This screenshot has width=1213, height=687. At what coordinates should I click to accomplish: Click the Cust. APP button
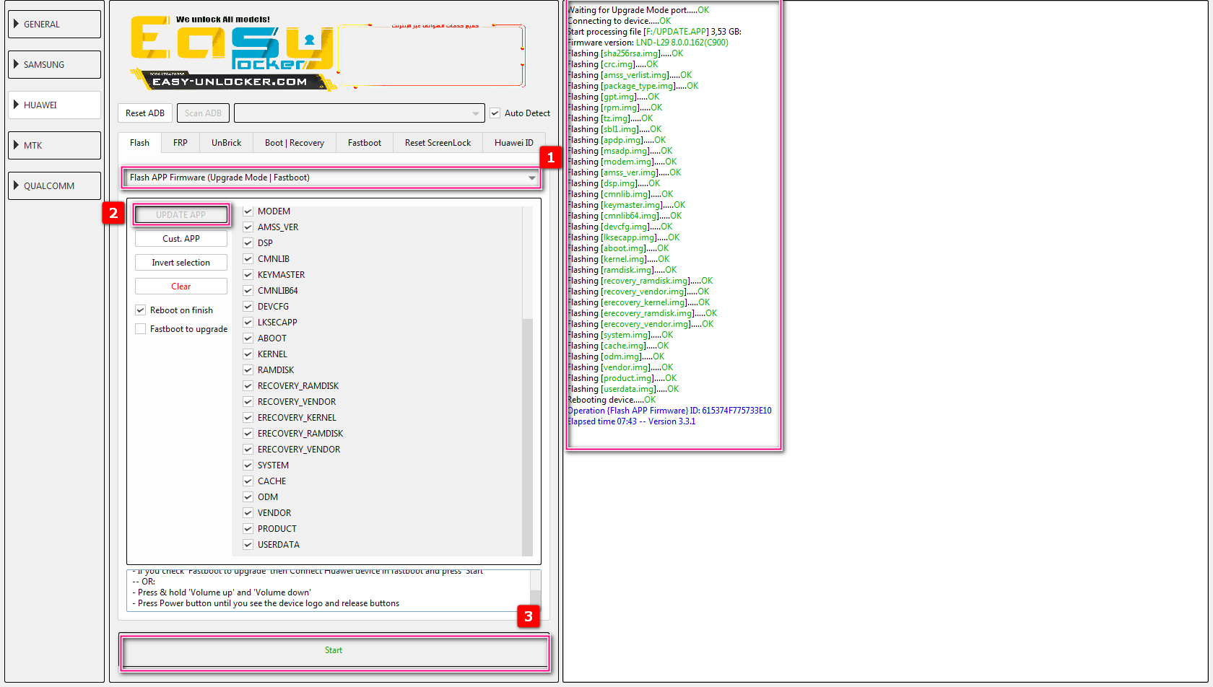[x=181, y=239]
